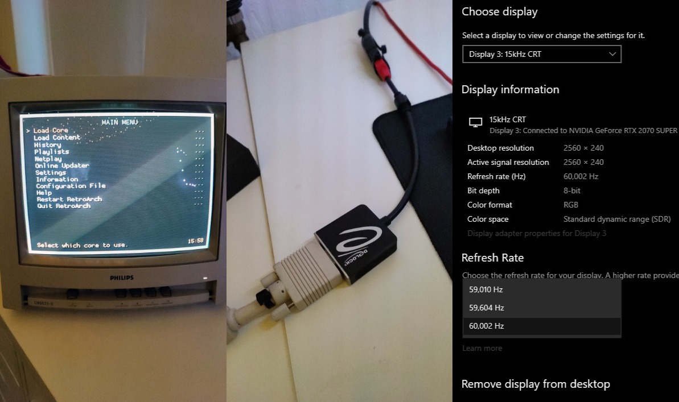679x402 pixels.
Task: Select History in RetroArch menu
Action: click(x=48, y=145)
